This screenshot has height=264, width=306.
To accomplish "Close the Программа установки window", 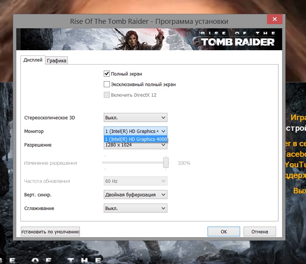I will [275, 19].
